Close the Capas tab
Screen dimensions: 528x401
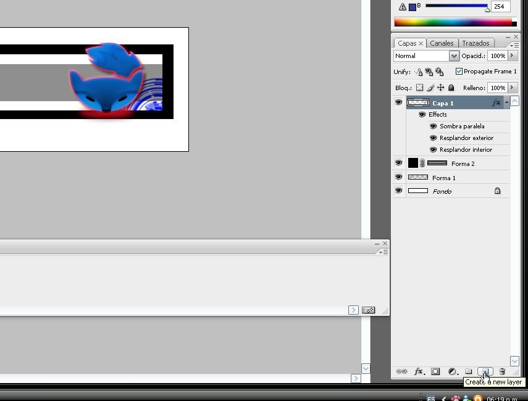click(x=421, y=43)
